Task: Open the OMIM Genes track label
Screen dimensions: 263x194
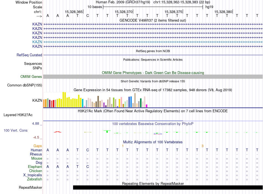Action: pyautogui.click(x=31, y=76)
